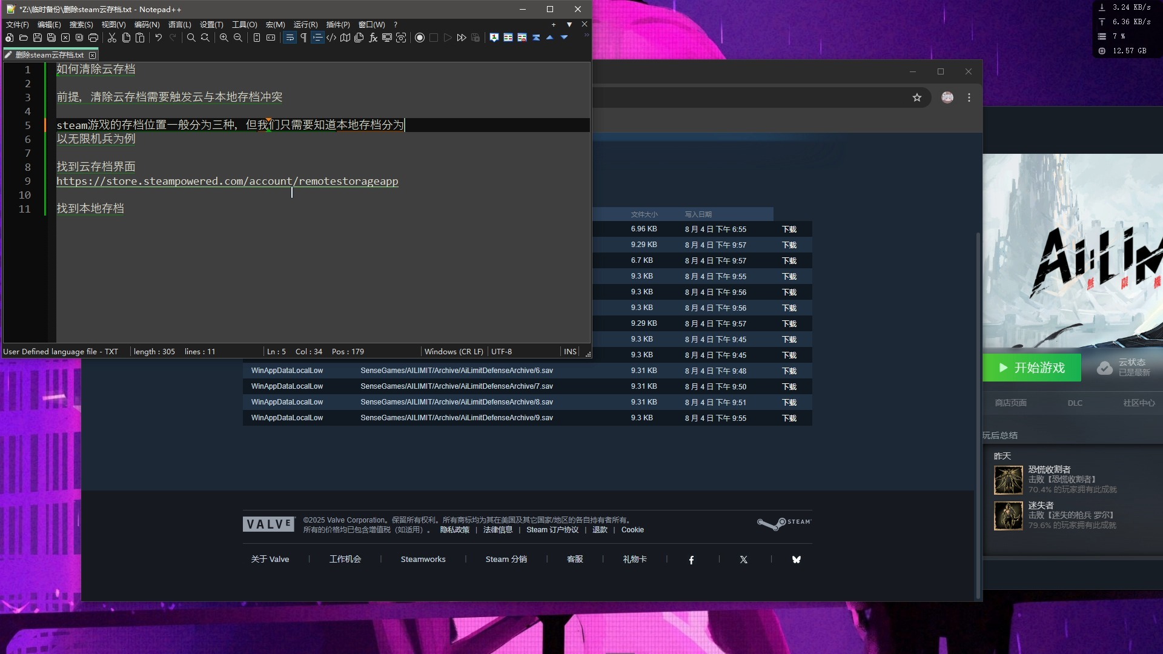Click the Save file toolbar icon
This screenshot has height=654, width=1163.
38,38
